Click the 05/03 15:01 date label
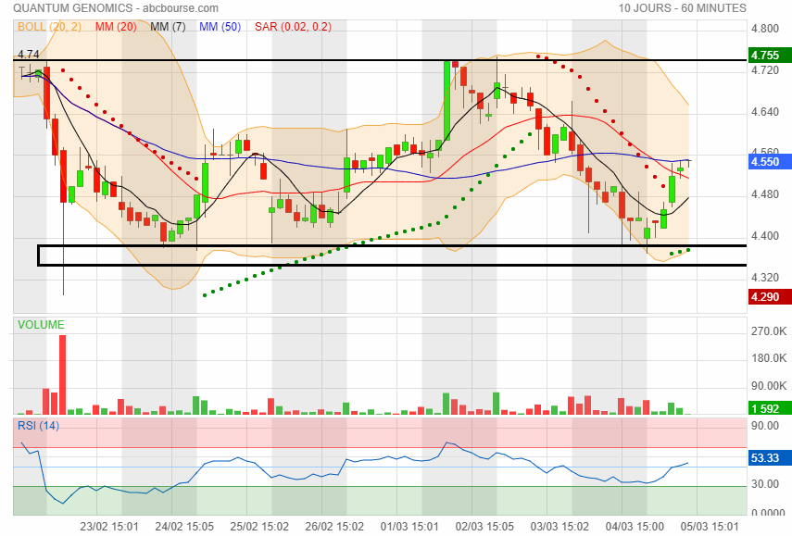This screenshot has height=536, width=792. point(710,527)
